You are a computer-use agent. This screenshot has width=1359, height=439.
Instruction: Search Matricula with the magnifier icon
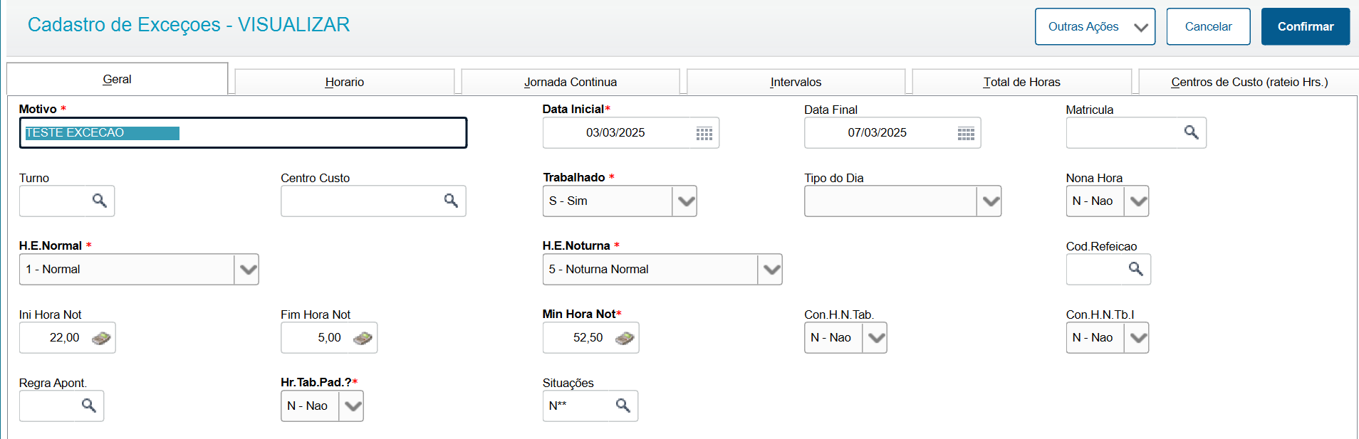[1191, 132]
